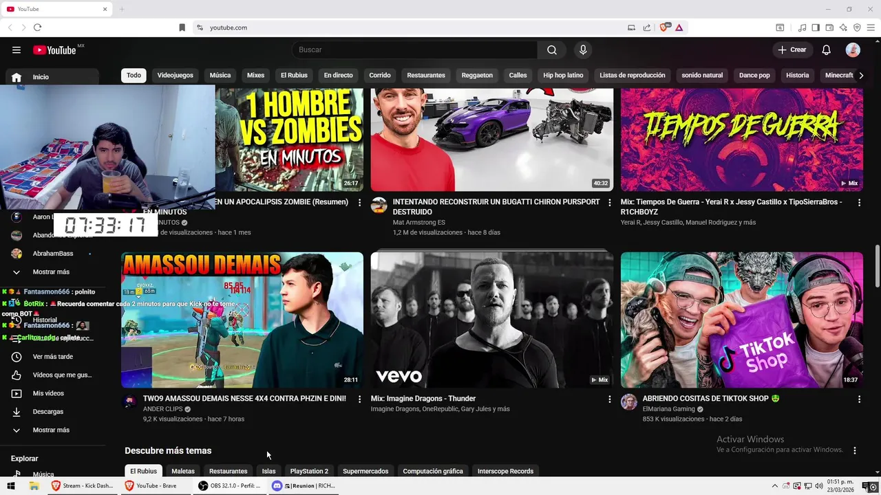Open the Brave main menu
Viewport: 881px width, 495px height.
pyautogui.click(x=871, y=27)
